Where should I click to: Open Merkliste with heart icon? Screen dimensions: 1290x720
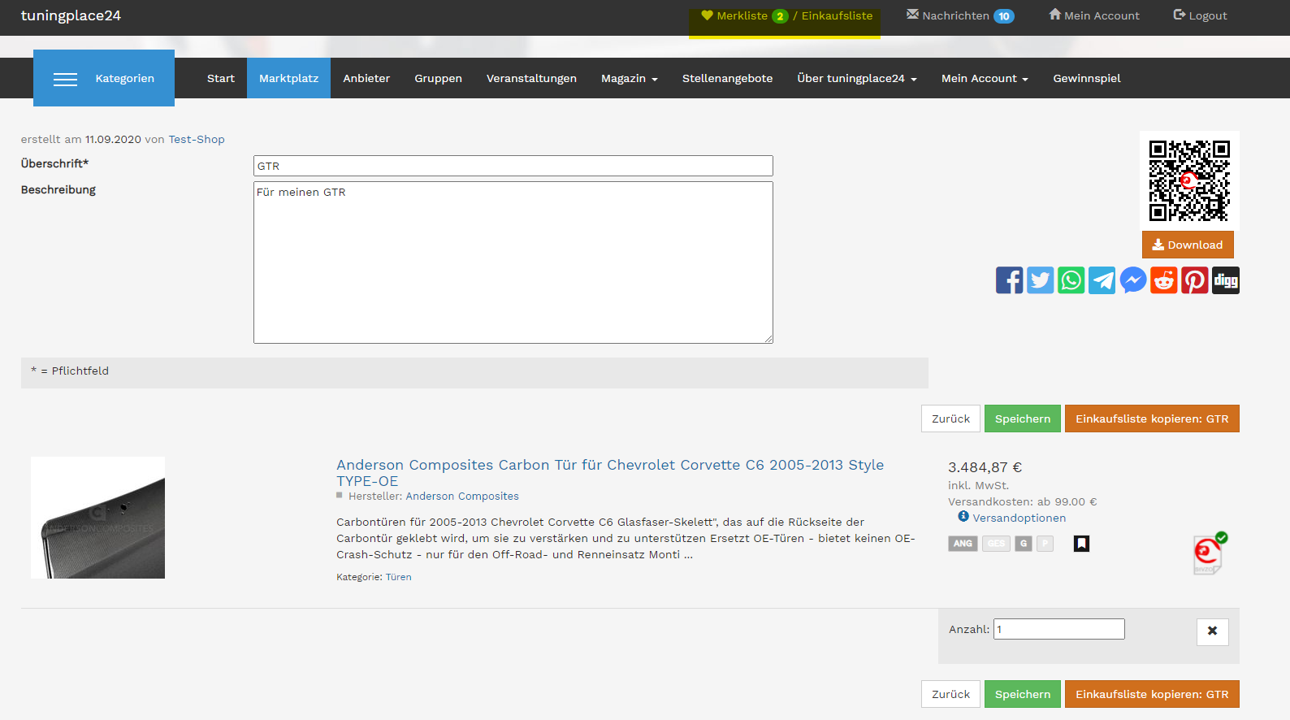click(743, 15)
